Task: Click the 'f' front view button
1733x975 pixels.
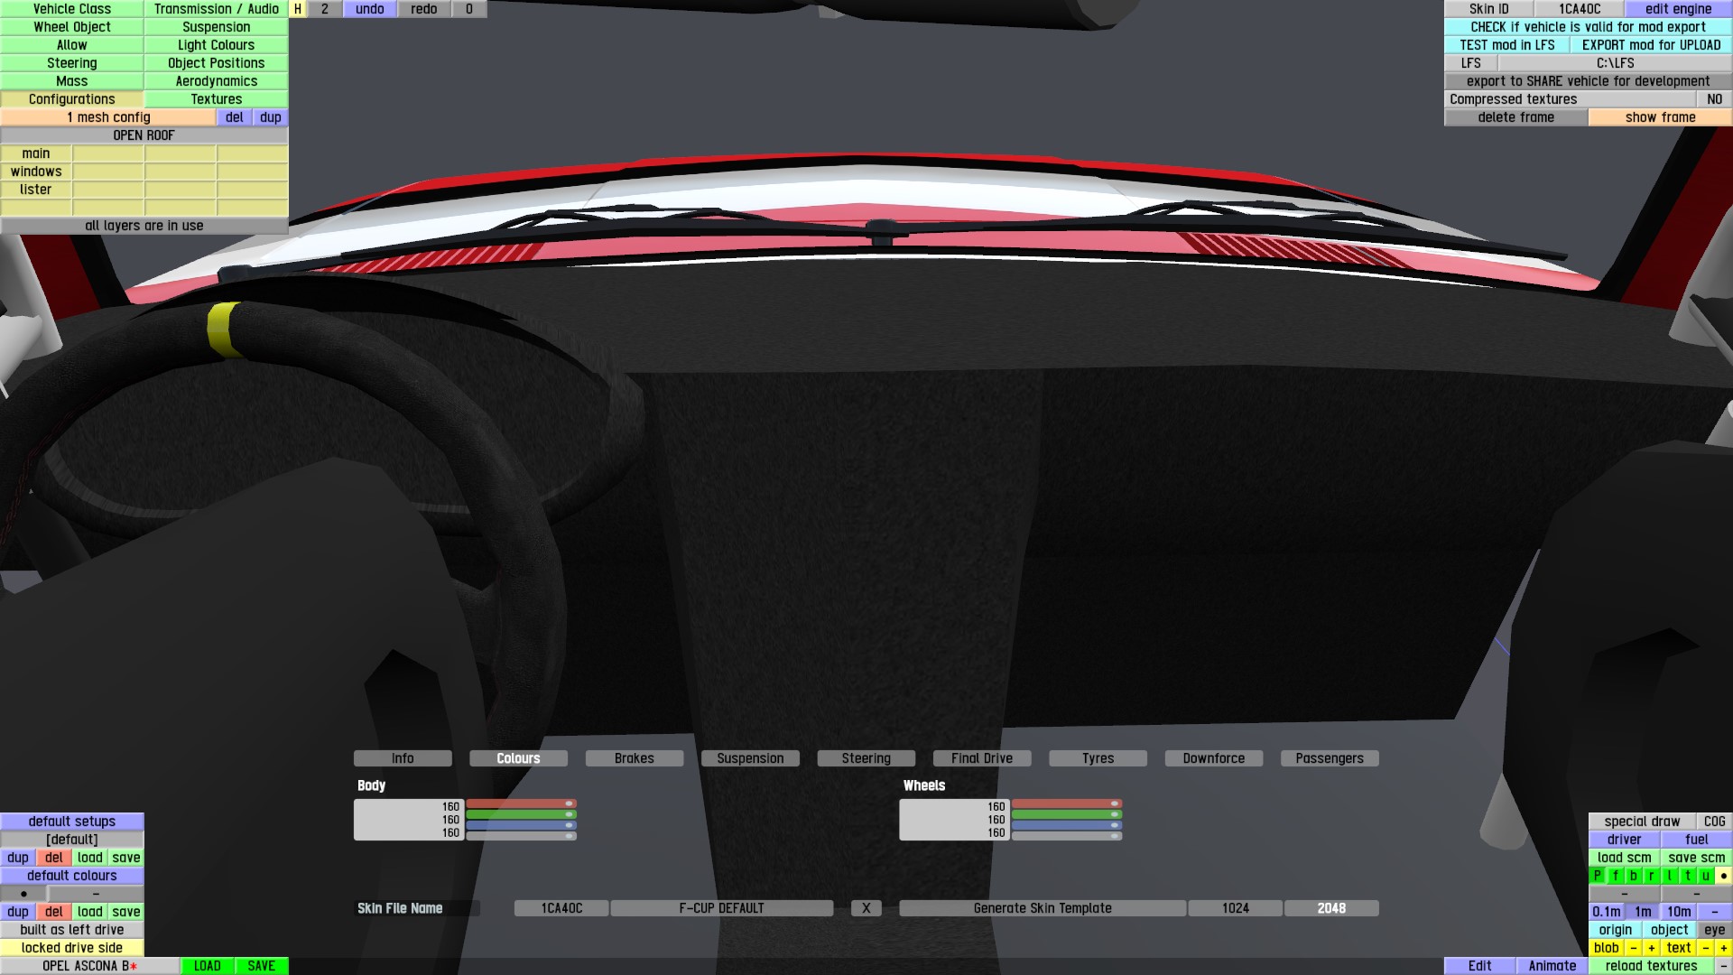Action: [x=1616, y=876]
